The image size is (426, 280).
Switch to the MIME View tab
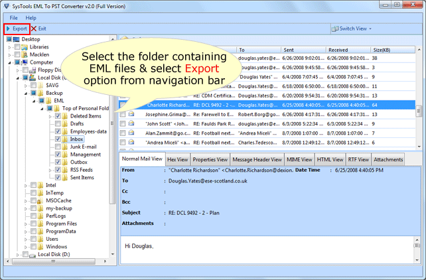tap(299, 160)
